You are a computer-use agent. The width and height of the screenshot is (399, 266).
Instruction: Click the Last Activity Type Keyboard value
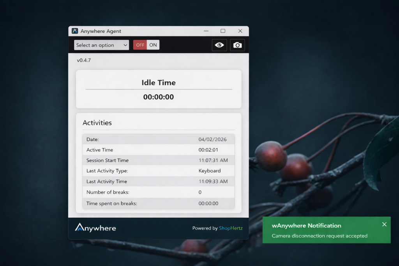(210, 171)
